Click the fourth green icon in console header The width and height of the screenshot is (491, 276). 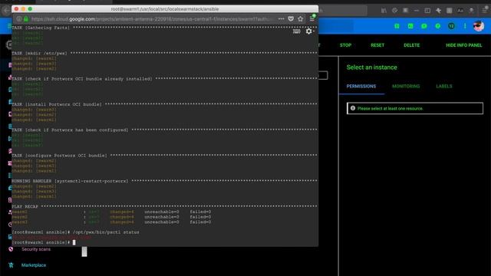click(438, 26)
